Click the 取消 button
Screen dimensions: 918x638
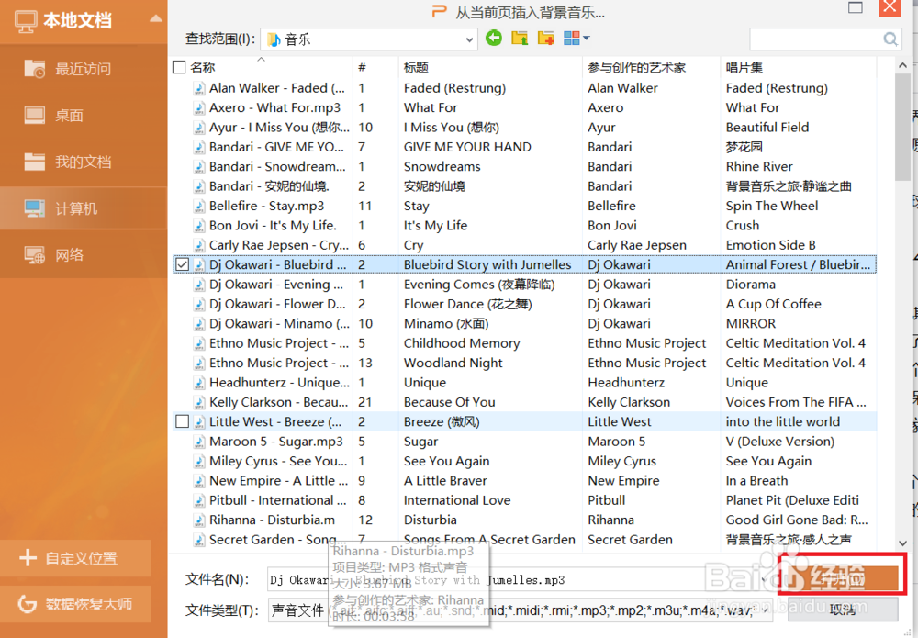[843, 610]
